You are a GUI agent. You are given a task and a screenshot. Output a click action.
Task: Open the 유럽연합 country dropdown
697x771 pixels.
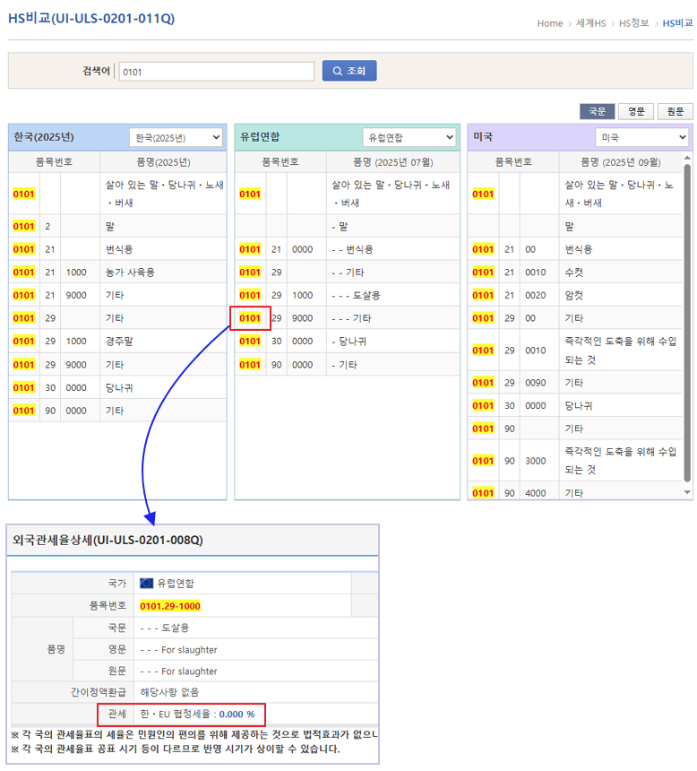tap(409, 137)
